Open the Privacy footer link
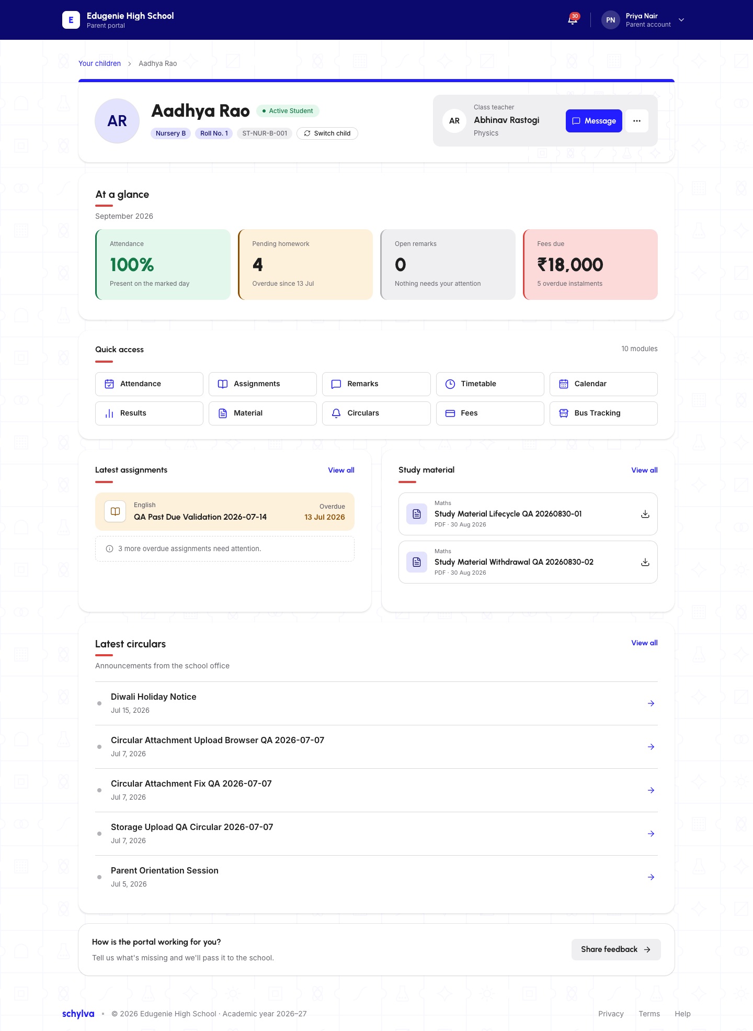The width and height of the screenshot is (753, 1031). click(611, 1014)
